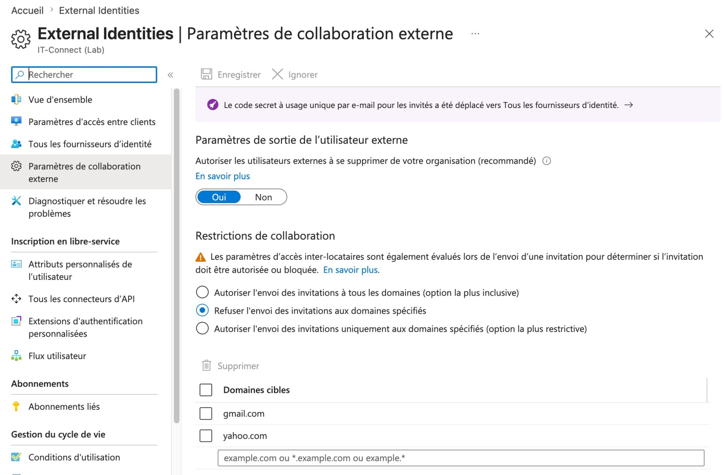
Task: Select Autoriser uniquement aux domaines spécifiés
Action: pyautogui.click(x=202, y=328)
